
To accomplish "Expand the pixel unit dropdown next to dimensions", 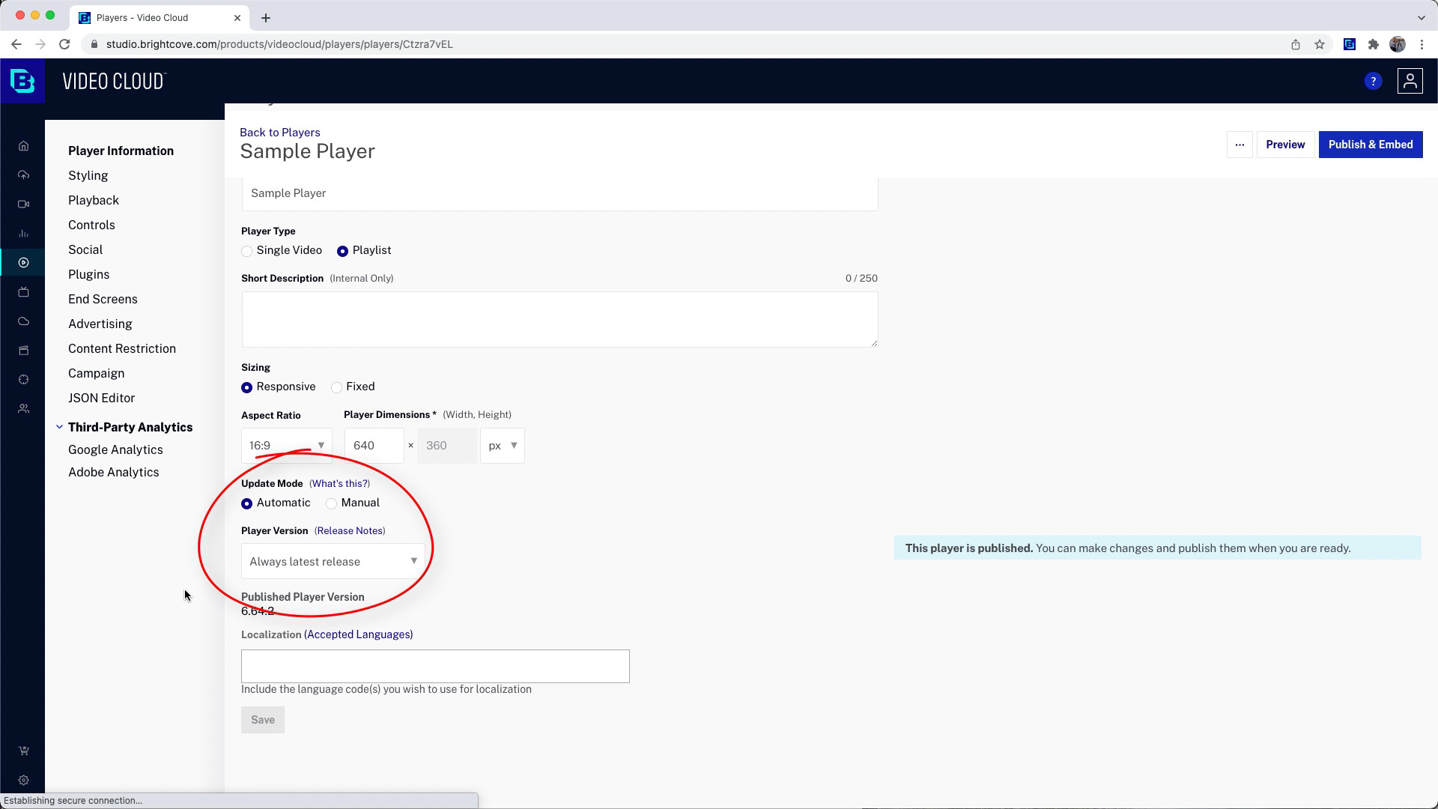I will [503, 446].
